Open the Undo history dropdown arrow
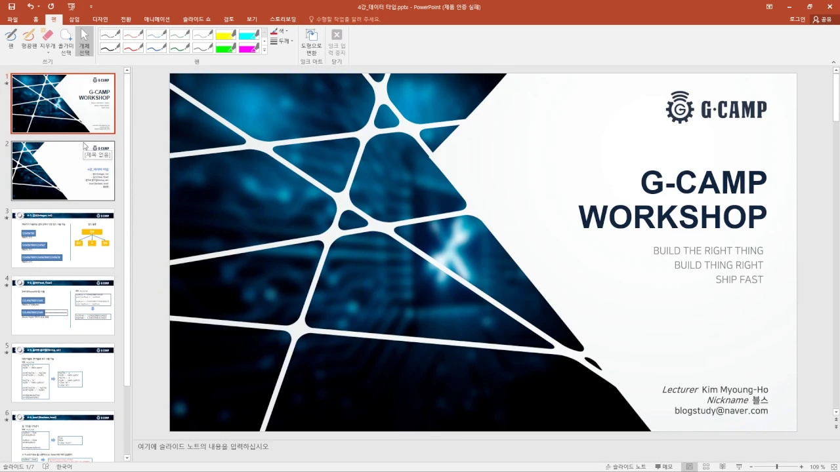The width and height of the screenshot is (840, 472). pyautogui.click(x=39, y=7)
